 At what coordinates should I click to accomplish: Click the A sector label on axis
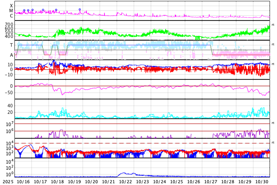point(11,55)
